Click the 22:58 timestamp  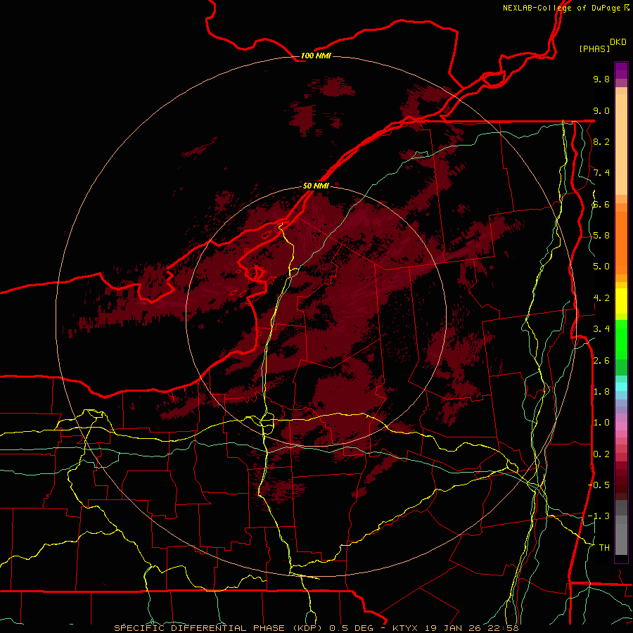tap(503, 628)
